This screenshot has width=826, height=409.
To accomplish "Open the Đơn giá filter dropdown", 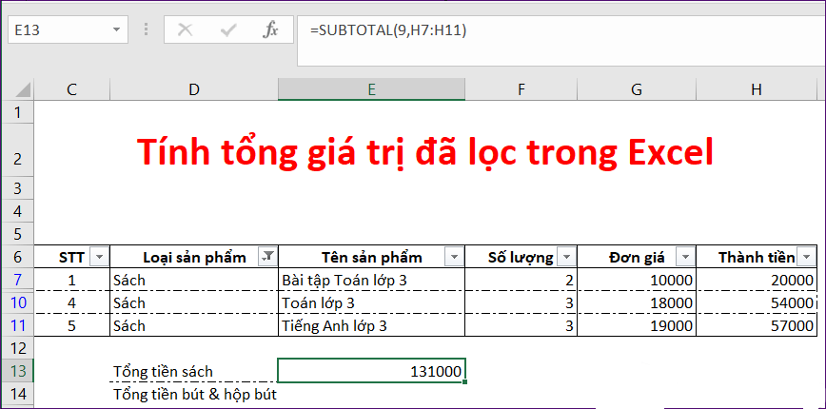I will coord(685,257).
